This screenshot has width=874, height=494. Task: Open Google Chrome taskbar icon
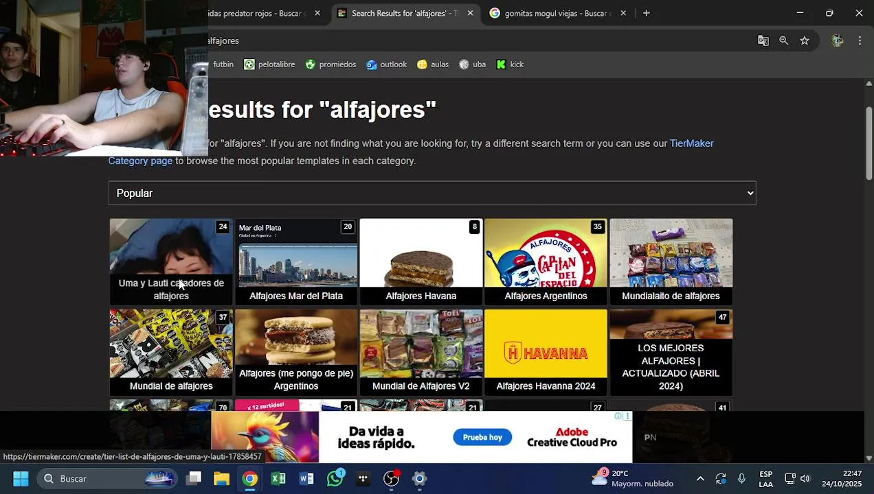(x=250, y=478)
